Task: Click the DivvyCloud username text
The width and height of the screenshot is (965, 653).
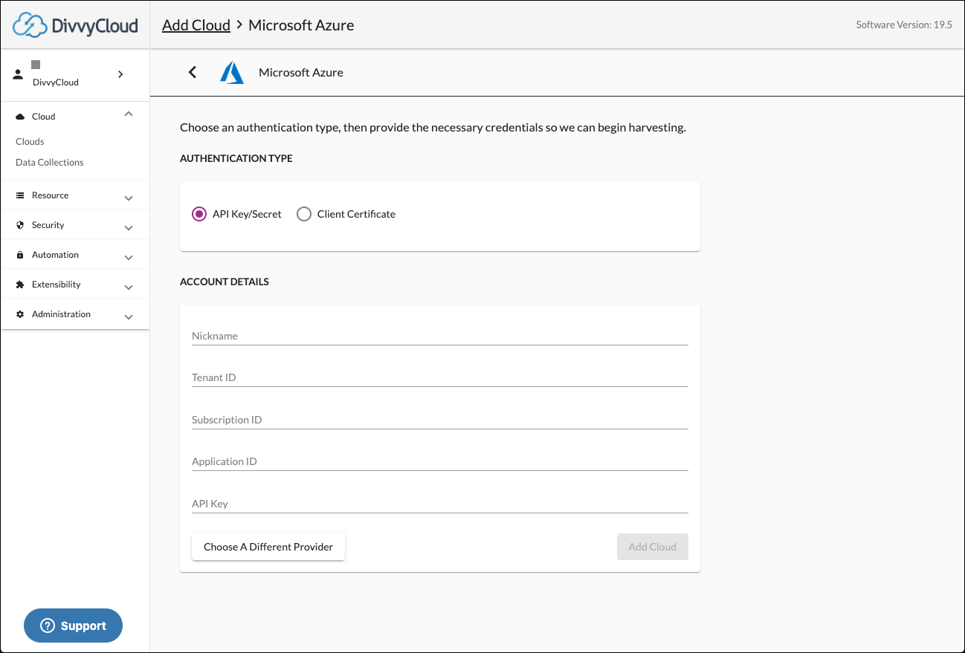Action: pyautogui.click(x=56, y=82)
